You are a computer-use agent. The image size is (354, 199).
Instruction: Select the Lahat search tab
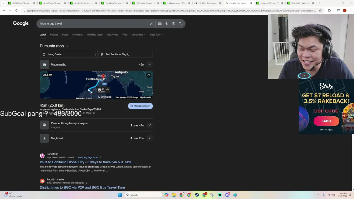pyautogui.click(x=43, y=35)
